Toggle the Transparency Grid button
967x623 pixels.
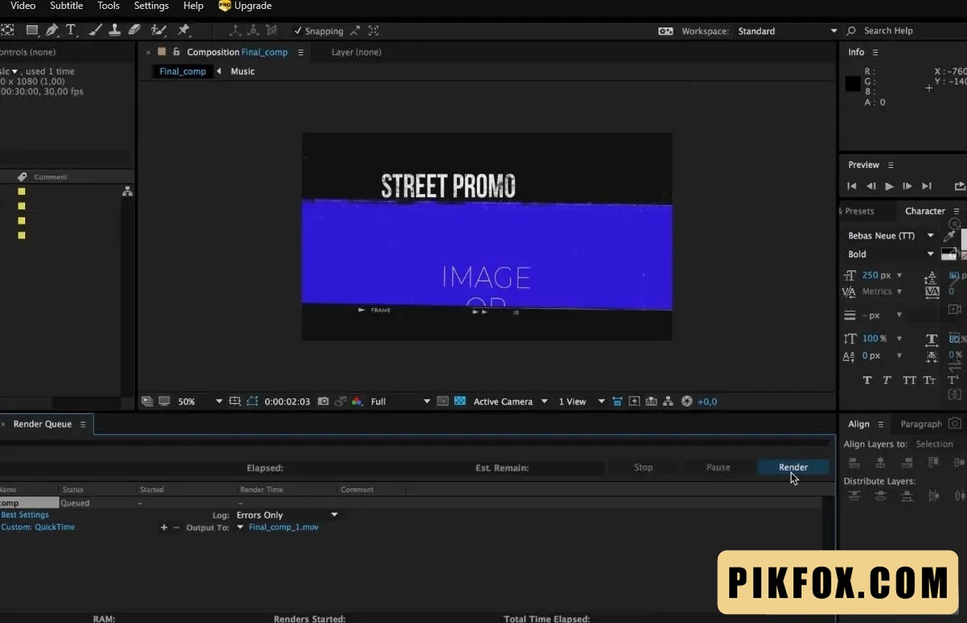(459, 401)
